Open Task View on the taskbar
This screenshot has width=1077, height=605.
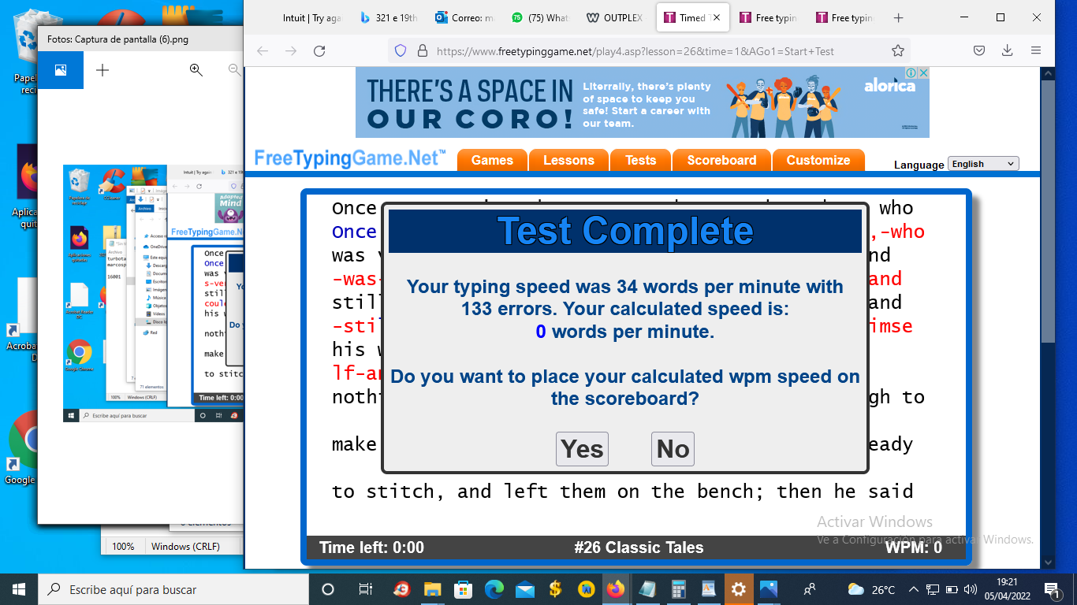click(x=365, y=589)
